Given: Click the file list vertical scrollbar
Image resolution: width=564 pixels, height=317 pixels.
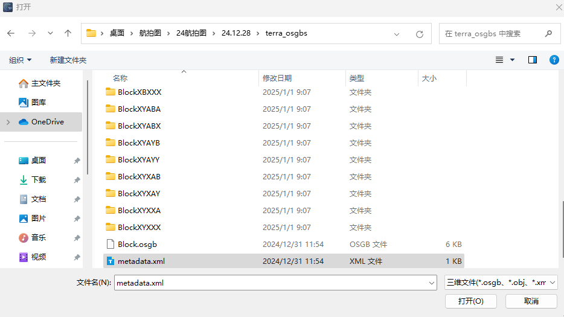Looking at the screenshot, I should point(561,229).
